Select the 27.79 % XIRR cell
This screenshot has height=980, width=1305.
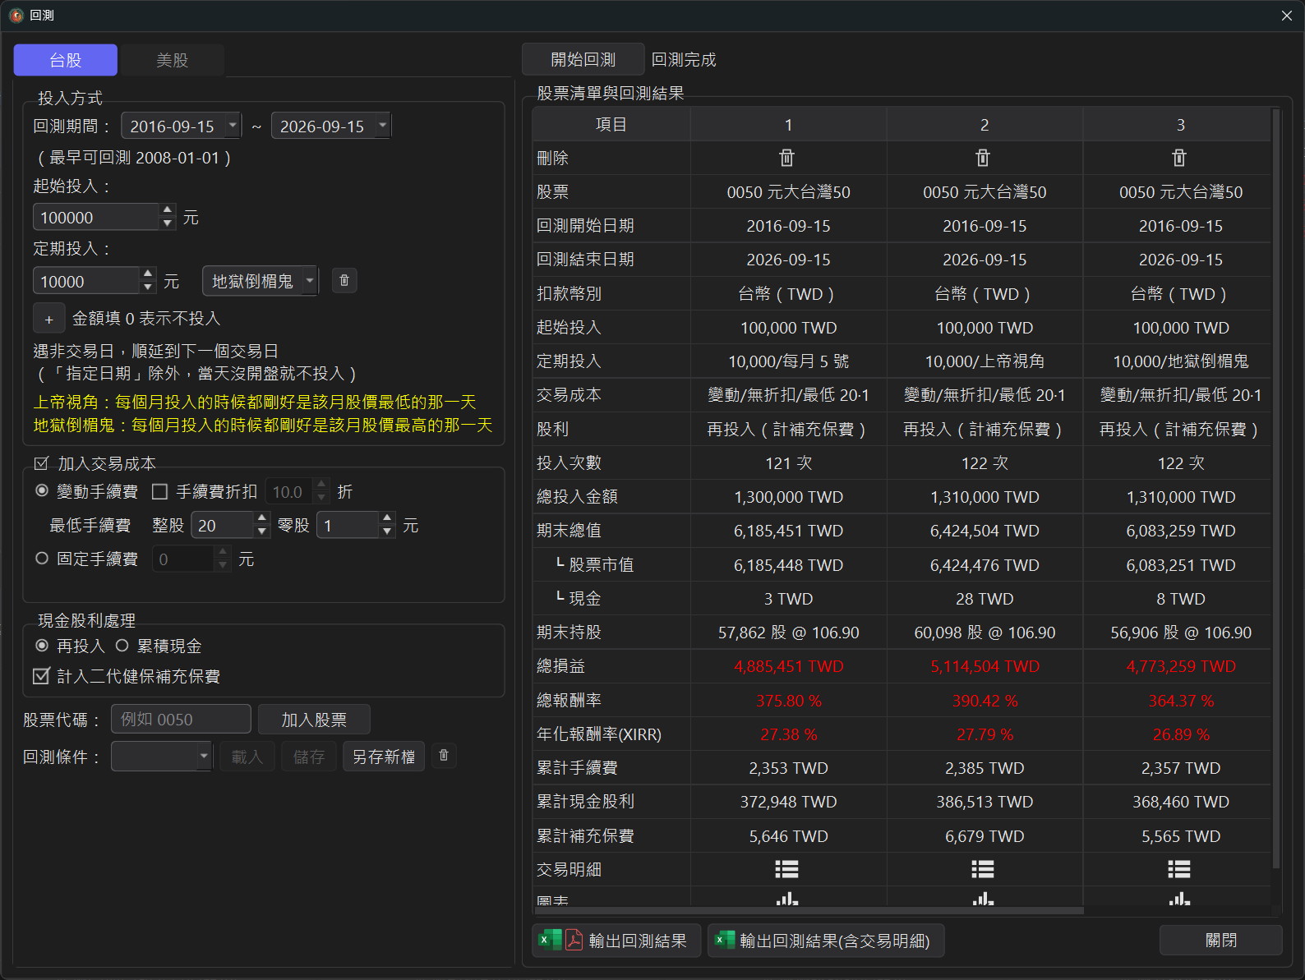pos(985,734)
